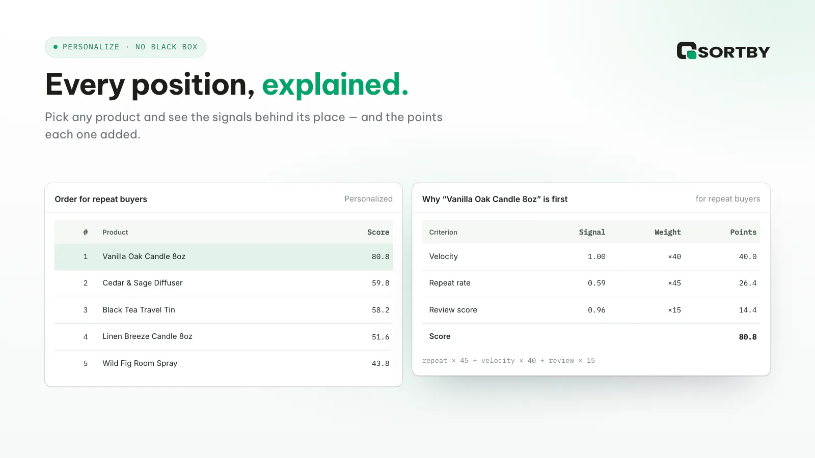Click the total 80.8 in explanation panel

[x=748, y=337]
